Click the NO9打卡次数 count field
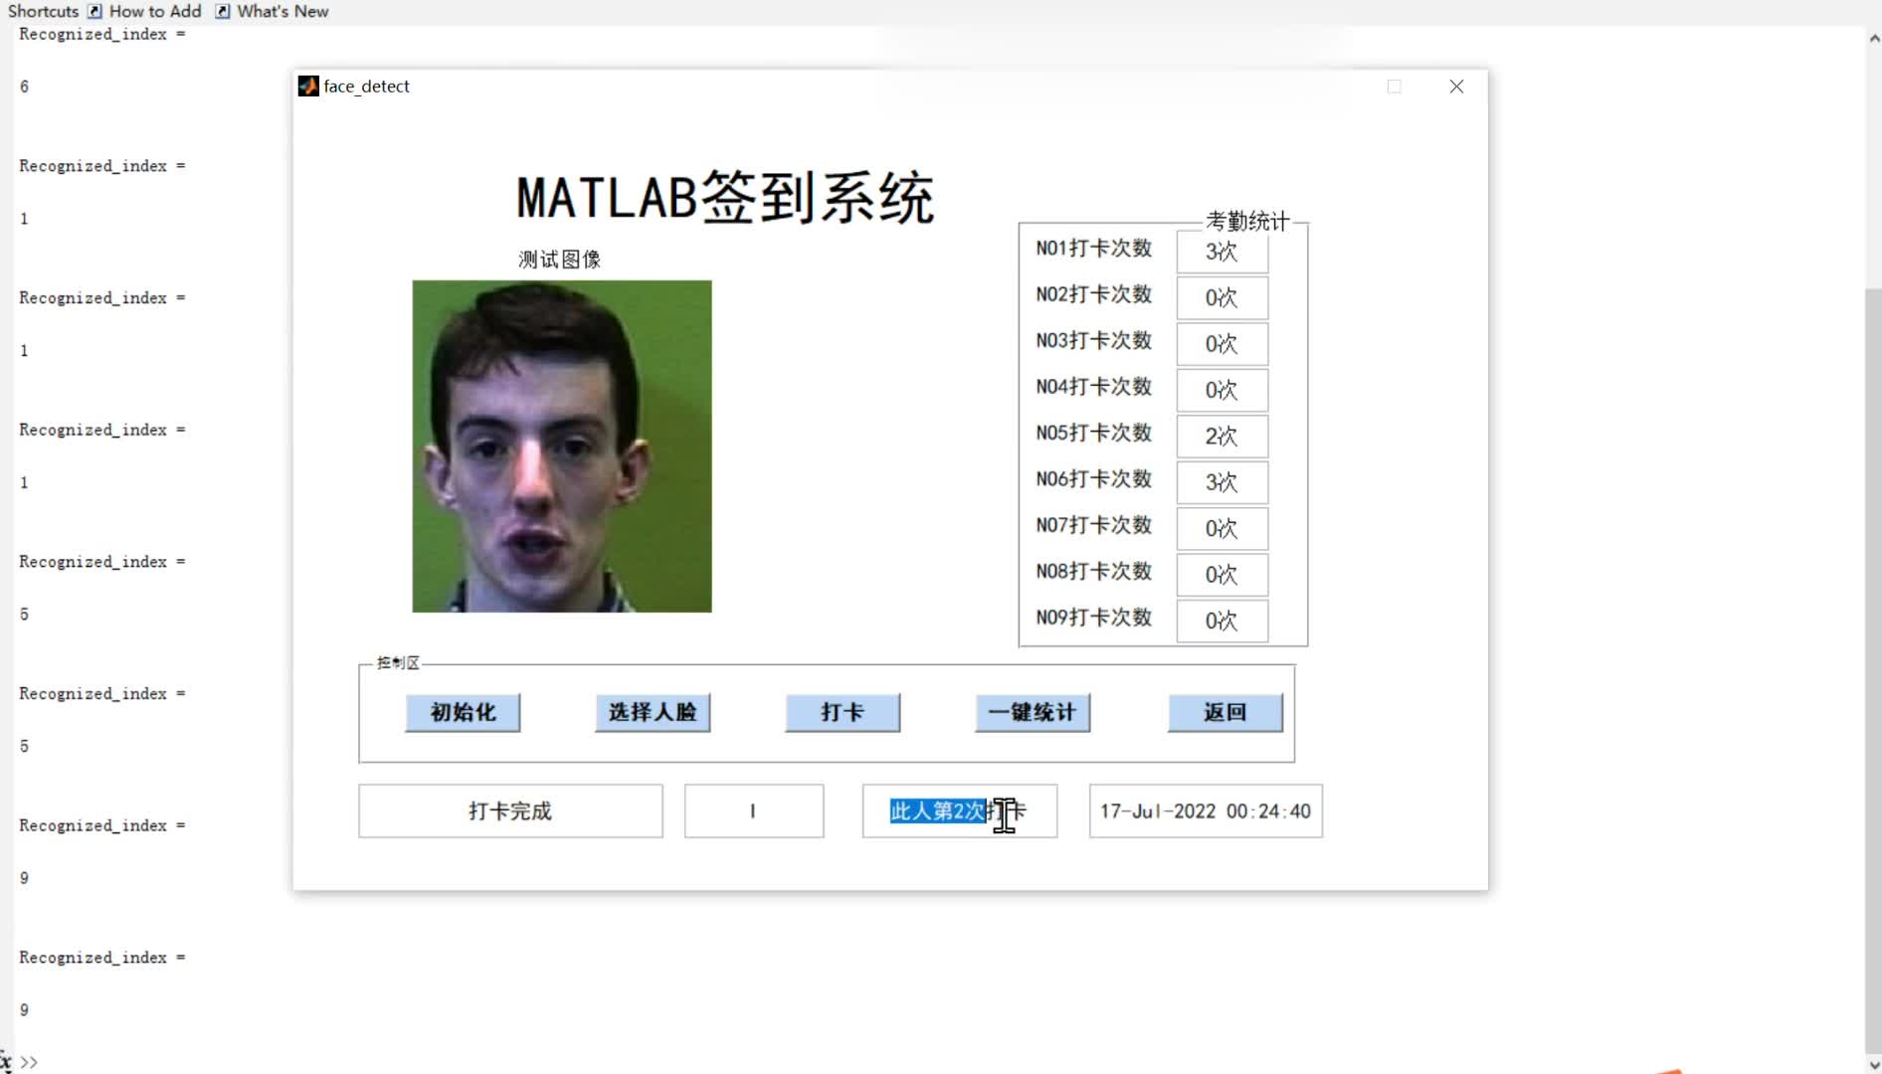 tap(1222, 622)
